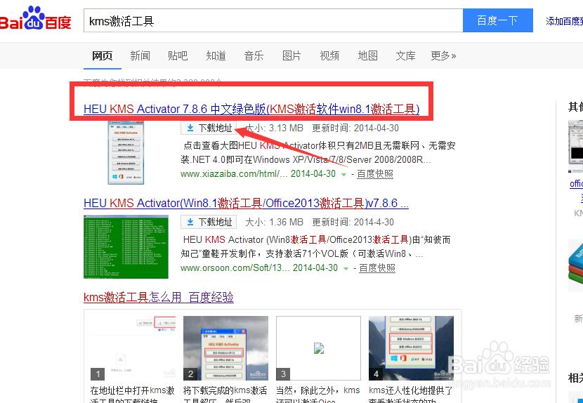The width and height of the screenshot is (583, 403).
Task: Expand the arrow after www.xiazaiba.com date
Action: click(x=344, y=174)
